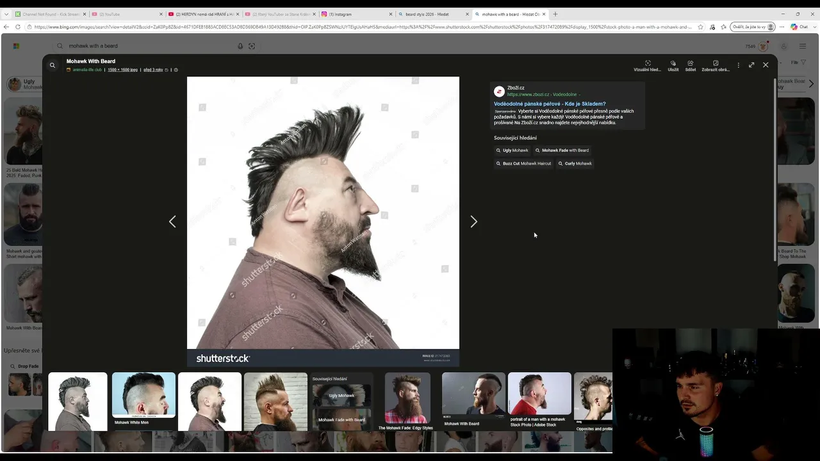Open Bing hamburger menu
The image size is (820, 461).
pyautogui.click(x=802, y=46)
